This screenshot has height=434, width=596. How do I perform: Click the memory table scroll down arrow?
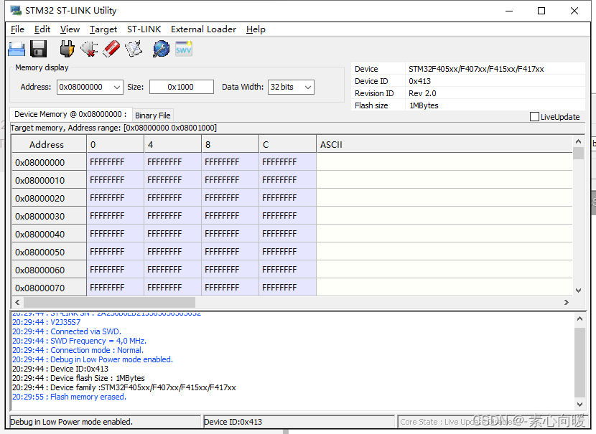[579, 291]
